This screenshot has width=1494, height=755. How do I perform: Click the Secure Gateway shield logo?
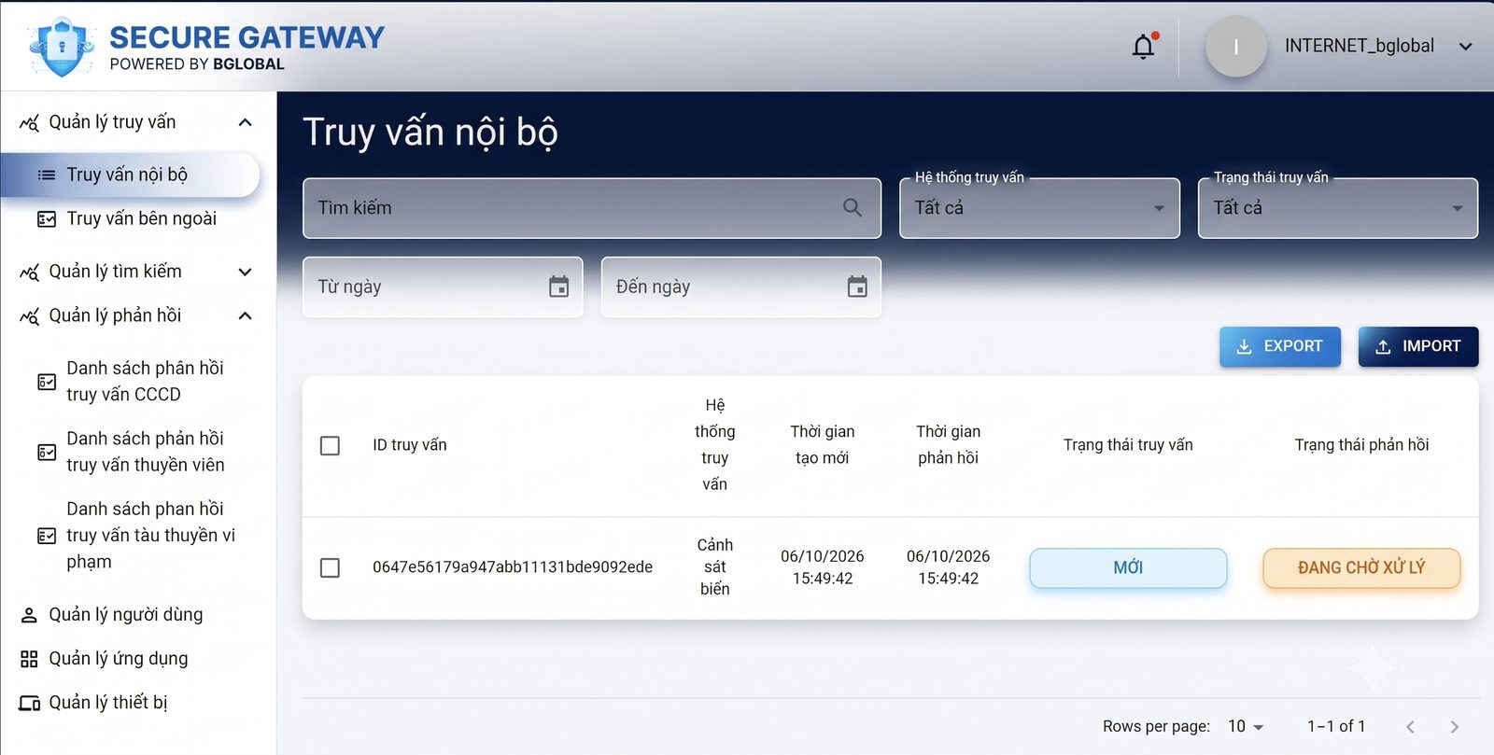click(x=62, y=46)
